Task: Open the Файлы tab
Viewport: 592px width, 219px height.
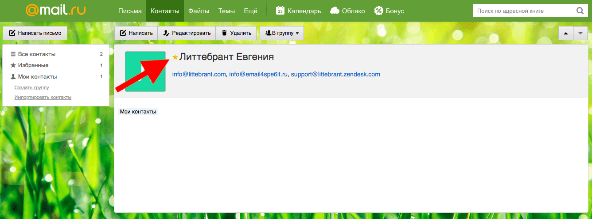Action: [199, 11]
